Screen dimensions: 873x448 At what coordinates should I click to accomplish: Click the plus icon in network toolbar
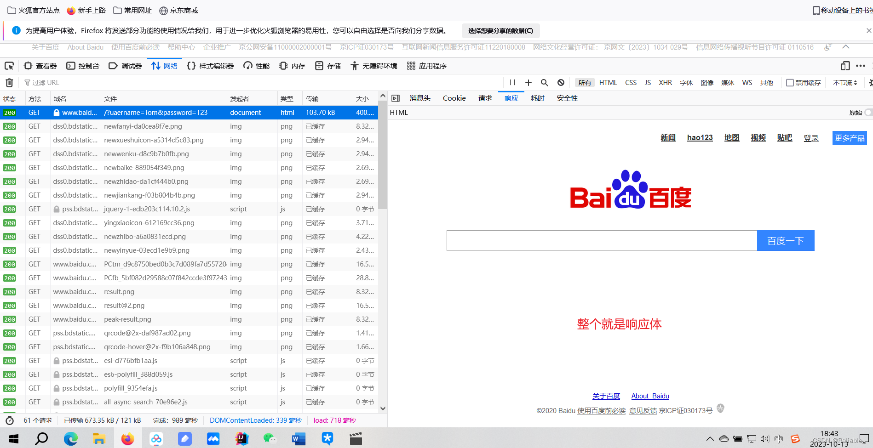528,83
